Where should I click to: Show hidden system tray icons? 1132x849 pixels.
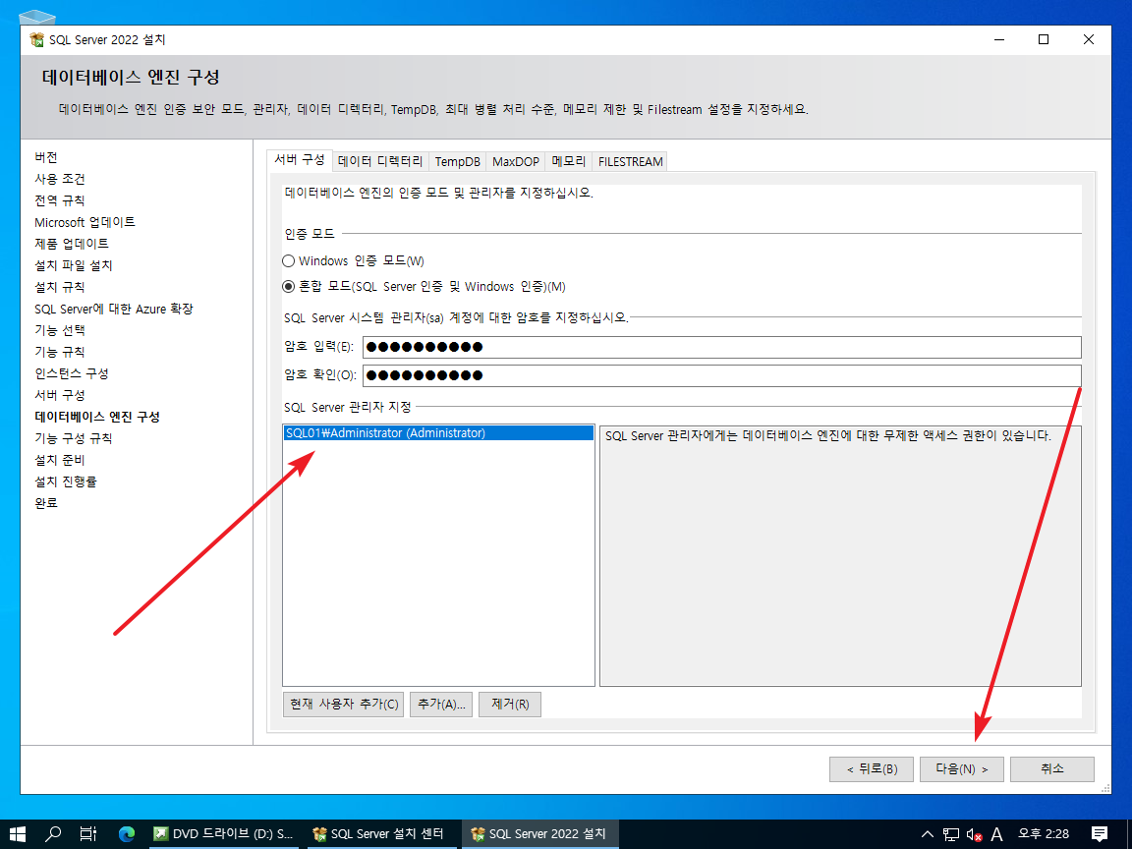coord(928,834)
